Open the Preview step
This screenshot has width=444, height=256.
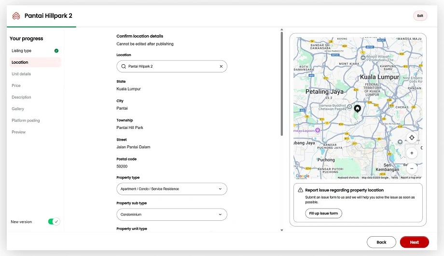[x=19, y=132]
